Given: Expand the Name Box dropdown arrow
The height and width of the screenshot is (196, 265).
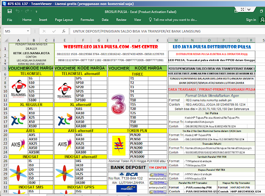Looking at the screenshot, I should (28, 31).
